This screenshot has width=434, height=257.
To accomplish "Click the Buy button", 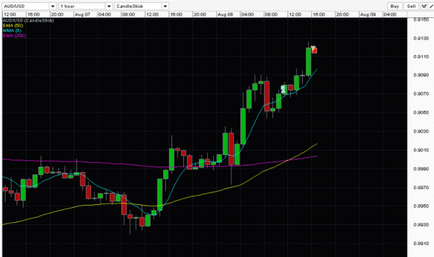I will pos(394,6).
